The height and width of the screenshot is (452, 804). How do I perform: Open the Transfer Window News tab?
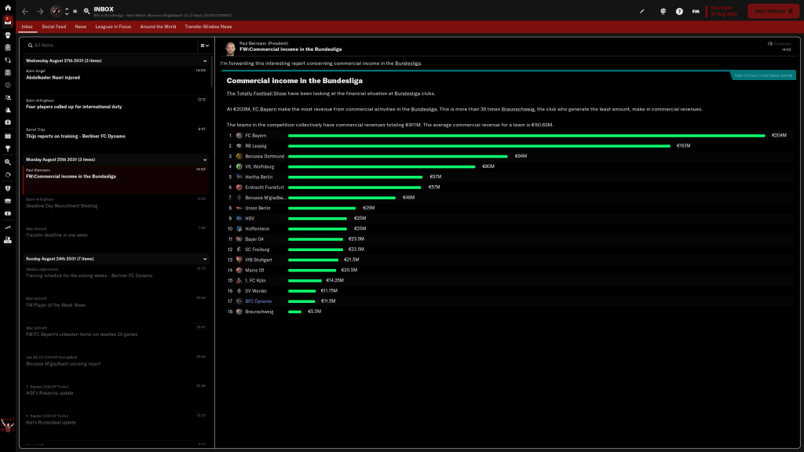[x=208, y=26]
